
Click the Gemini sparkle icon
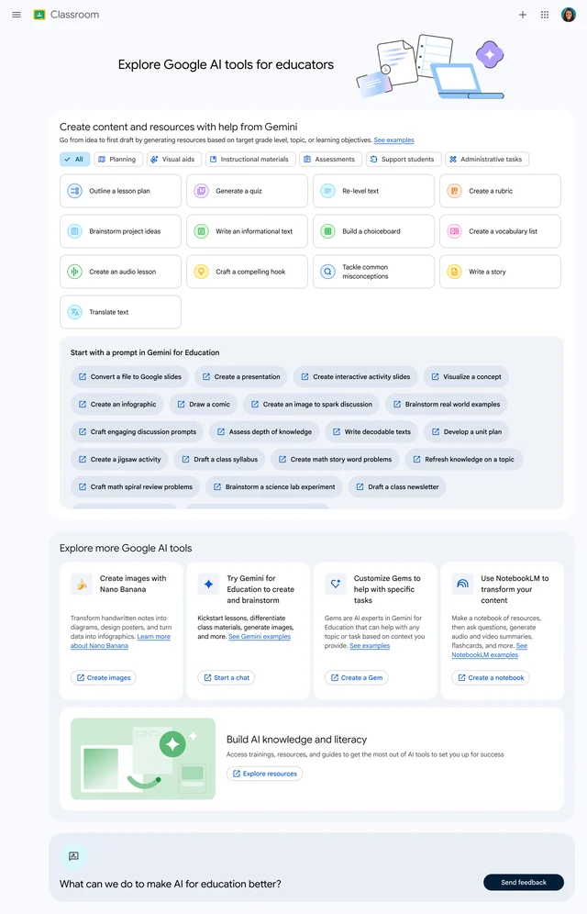pyautogui.click(x=208, y=584)
